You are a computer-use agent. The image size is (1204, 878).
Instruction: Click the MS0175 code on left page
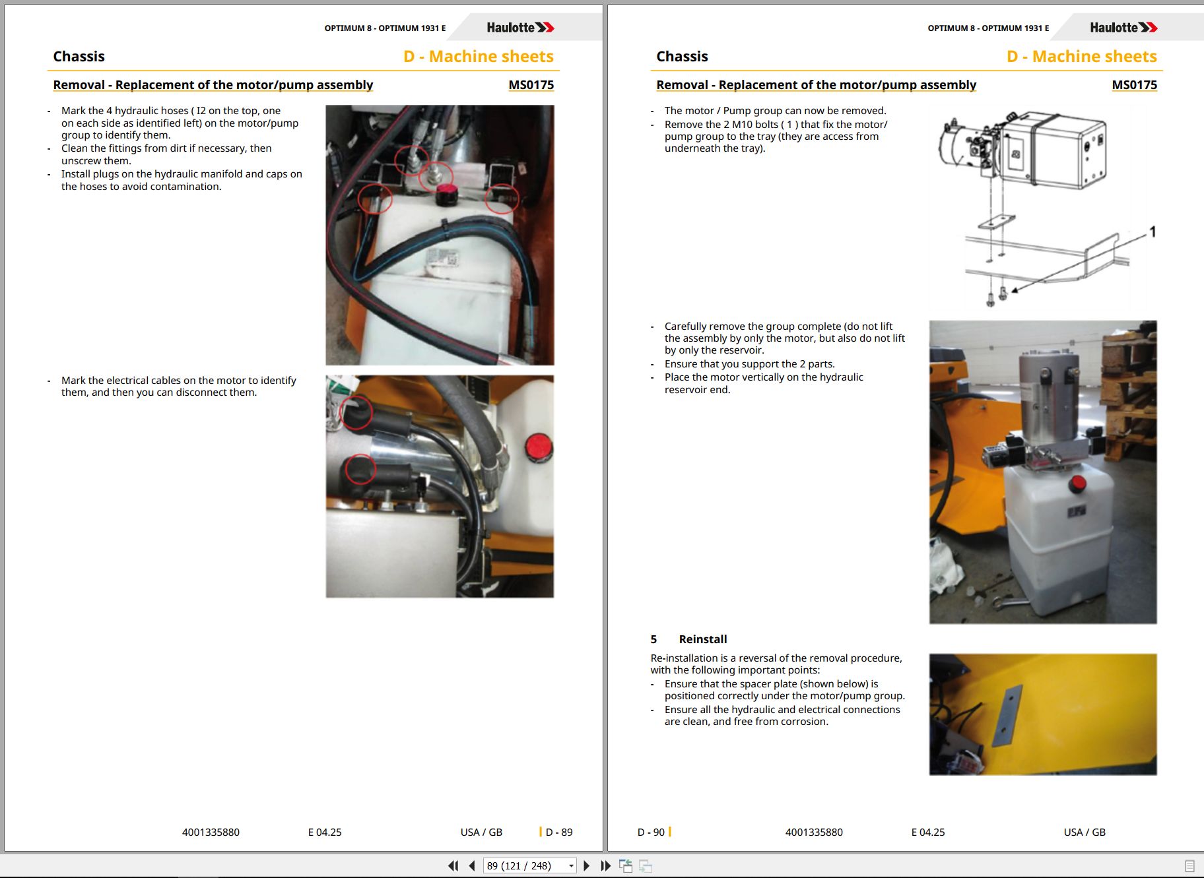(x=531, y=84)
